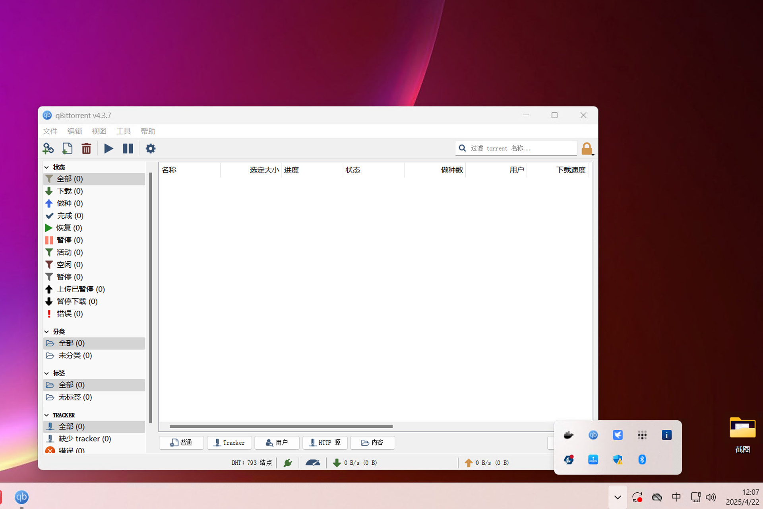
Task: Toggle alternative speed limits speedometer icon
Action: 313,462
